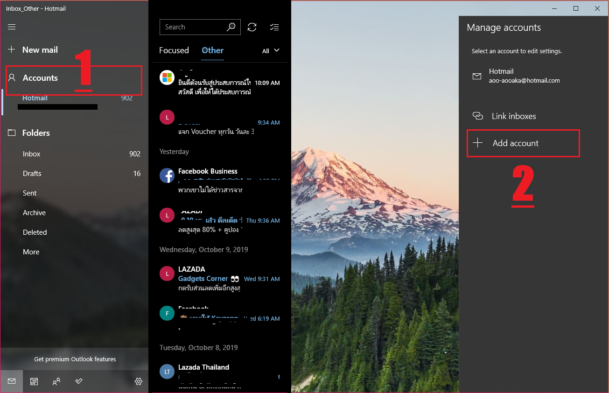Open the Sent folder
Screen dimensions: 609x393
pos(74,193)
